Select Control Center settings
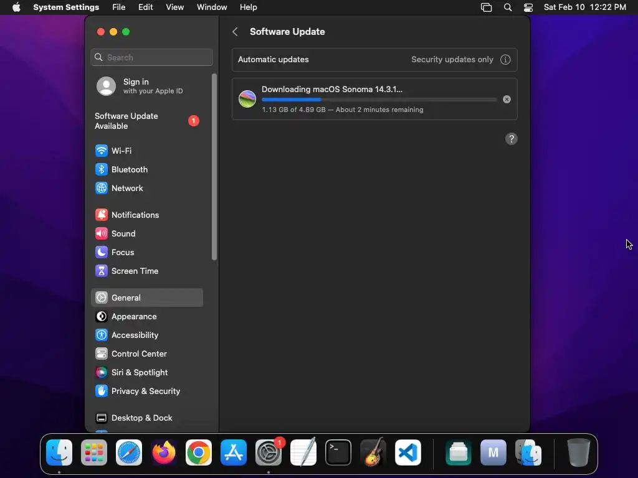The width and height of the screenshot is (638, 478). pos(147,354)
